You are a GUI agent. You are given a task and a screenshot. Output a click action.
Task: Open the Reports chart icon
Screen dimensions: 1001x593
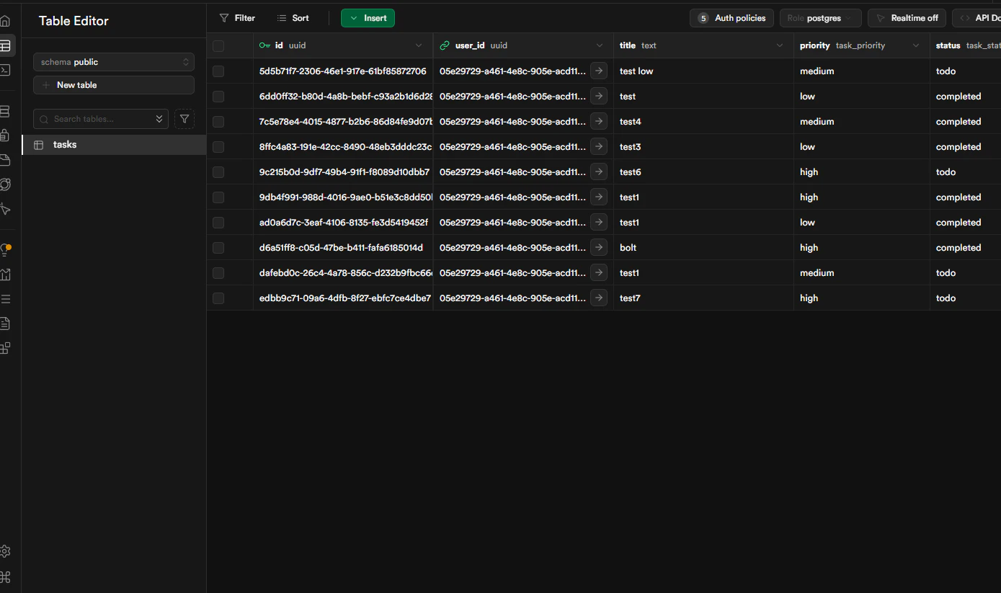click(5, 275)
